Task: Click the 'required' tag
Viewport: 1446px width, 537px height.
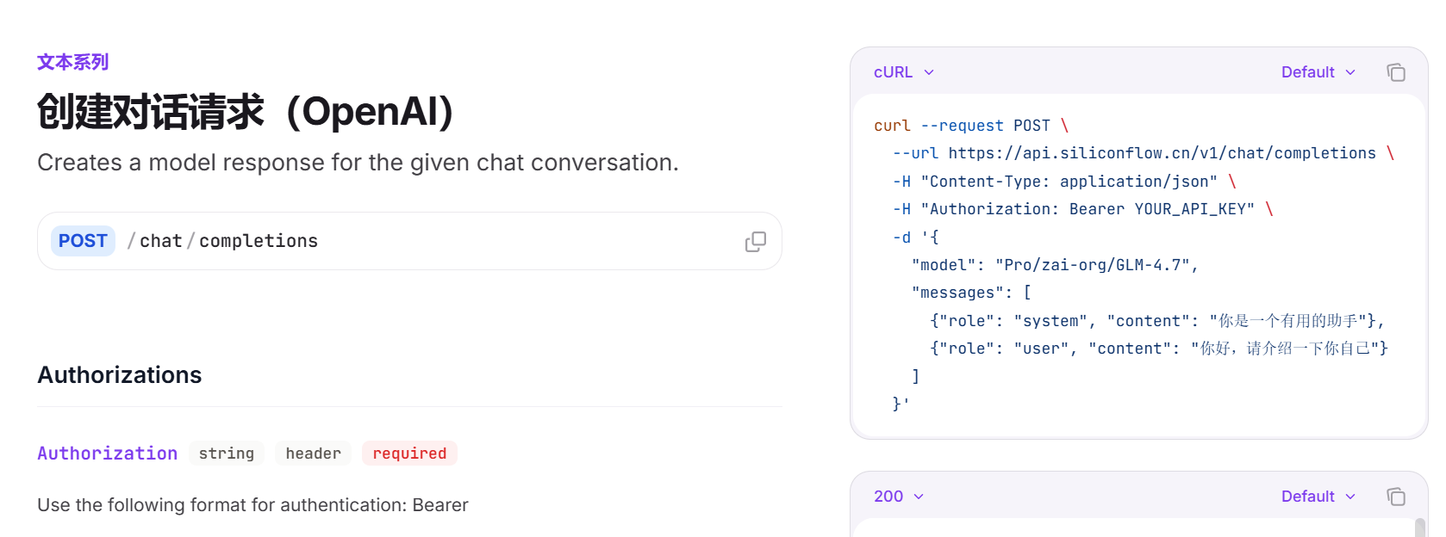Action: click(409, 454)
